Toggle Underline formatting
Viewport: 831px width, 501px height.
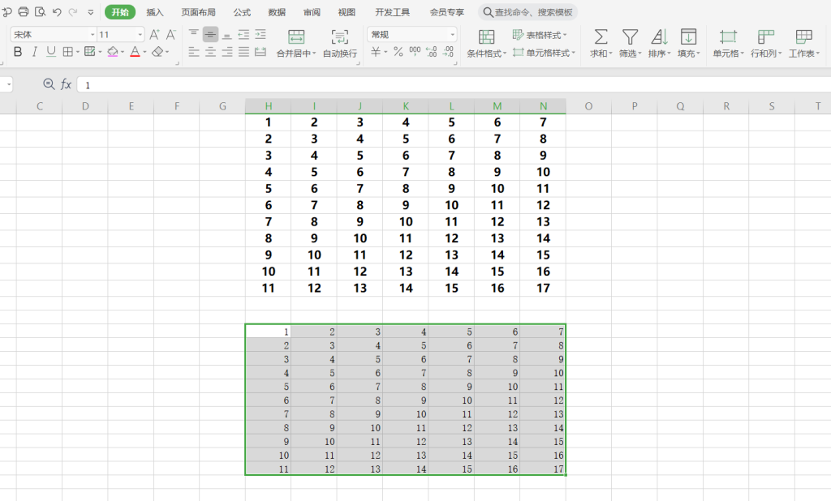pyautogui.click(x=51, y=51)
